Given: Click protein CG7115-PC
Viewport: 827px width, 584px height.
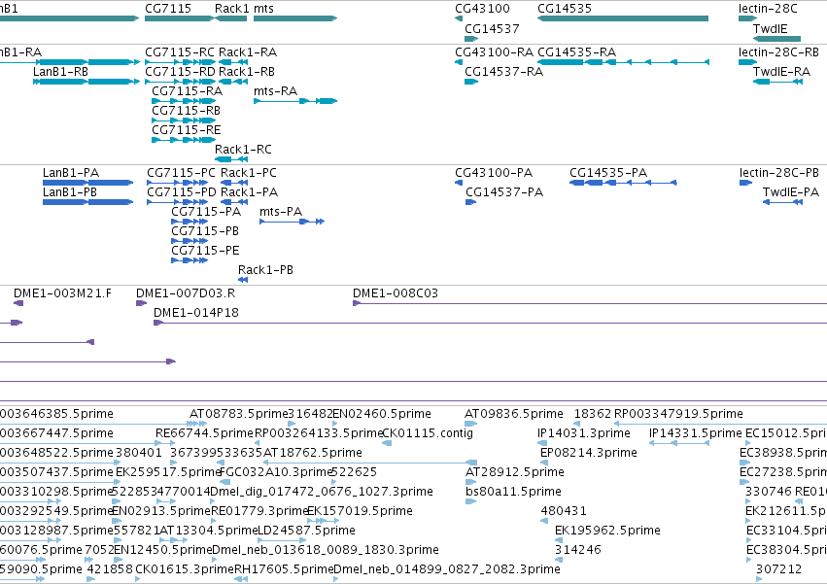Looking at the screenshot, I should 181,173.
